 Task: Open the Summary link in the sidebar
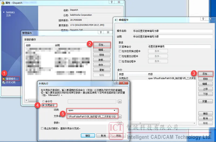coord(10,12)
